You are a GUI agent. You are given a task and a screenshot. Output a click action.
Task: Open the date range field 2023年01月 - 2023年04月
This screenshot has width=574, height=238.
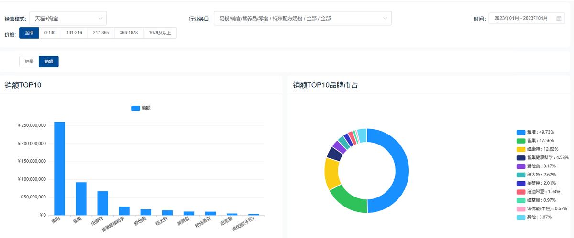527,19
